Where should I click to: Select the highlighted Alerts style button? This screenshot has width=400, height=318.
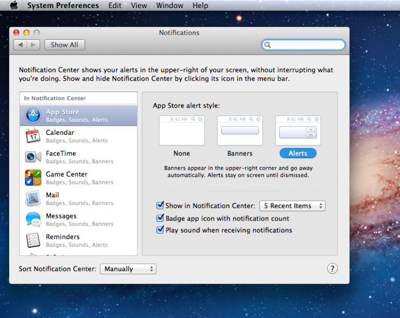coord(298,153)
